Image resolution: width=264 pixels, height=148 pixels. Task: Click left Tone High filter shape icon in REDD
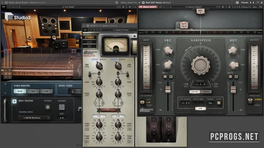point(87,129)
